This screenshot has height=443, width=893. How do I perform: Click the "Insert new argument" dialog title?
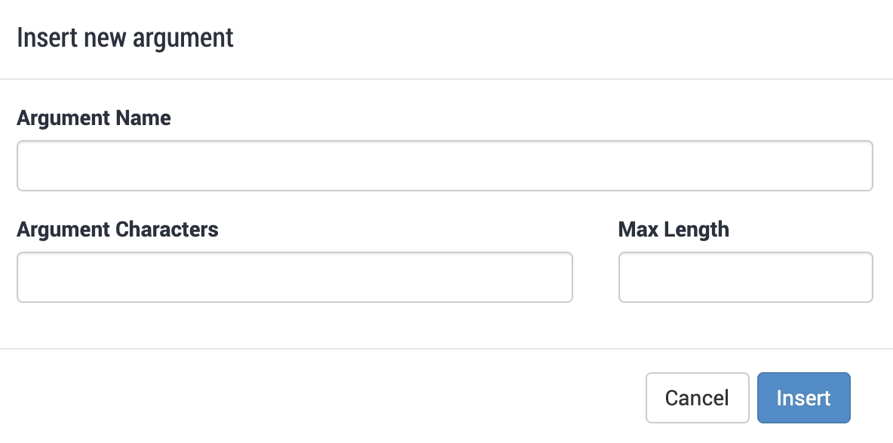point(125,38)
